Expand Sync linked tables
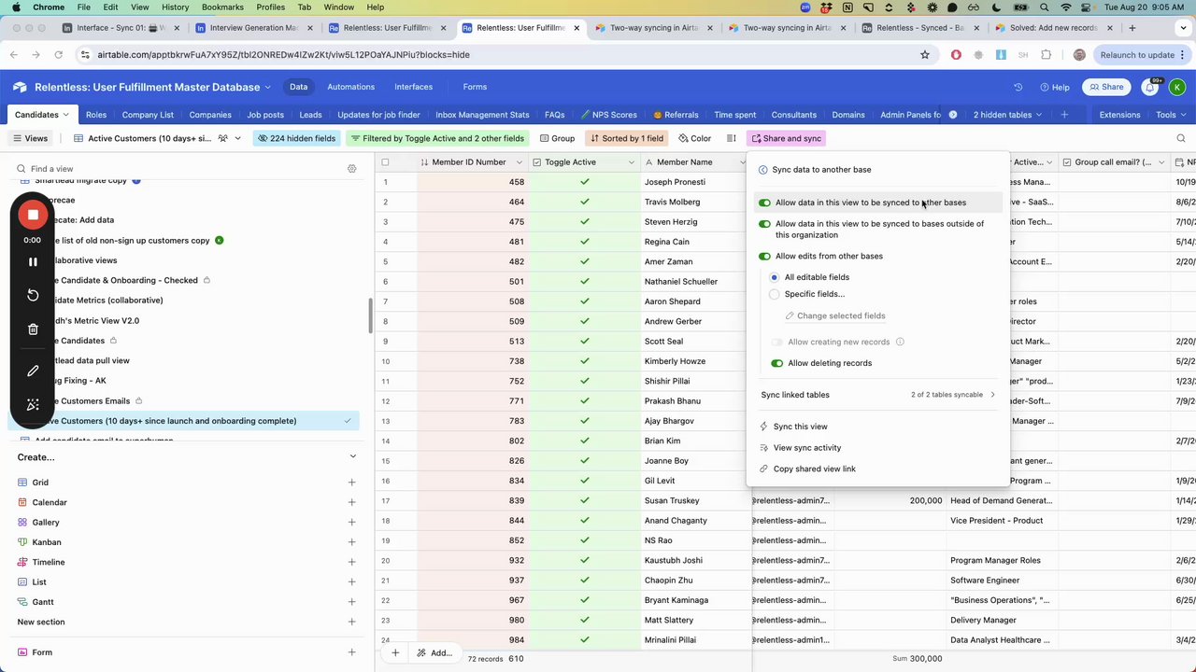The width and height of the screenshot is (1196, 672). pos(878,395)
